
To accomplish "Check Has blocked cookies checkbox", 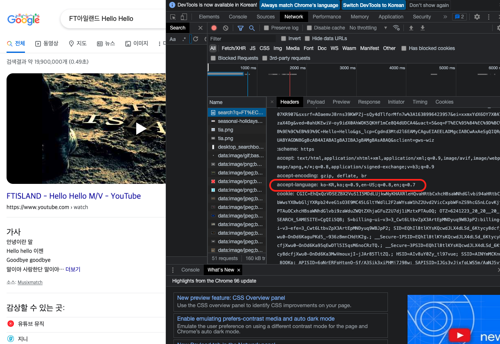I will [x=404, y=48].
